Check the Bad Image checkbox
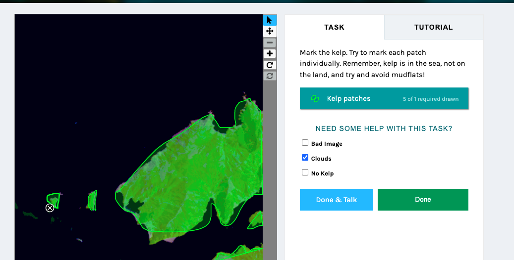This screenshot has height=260, width=514. 305,143
